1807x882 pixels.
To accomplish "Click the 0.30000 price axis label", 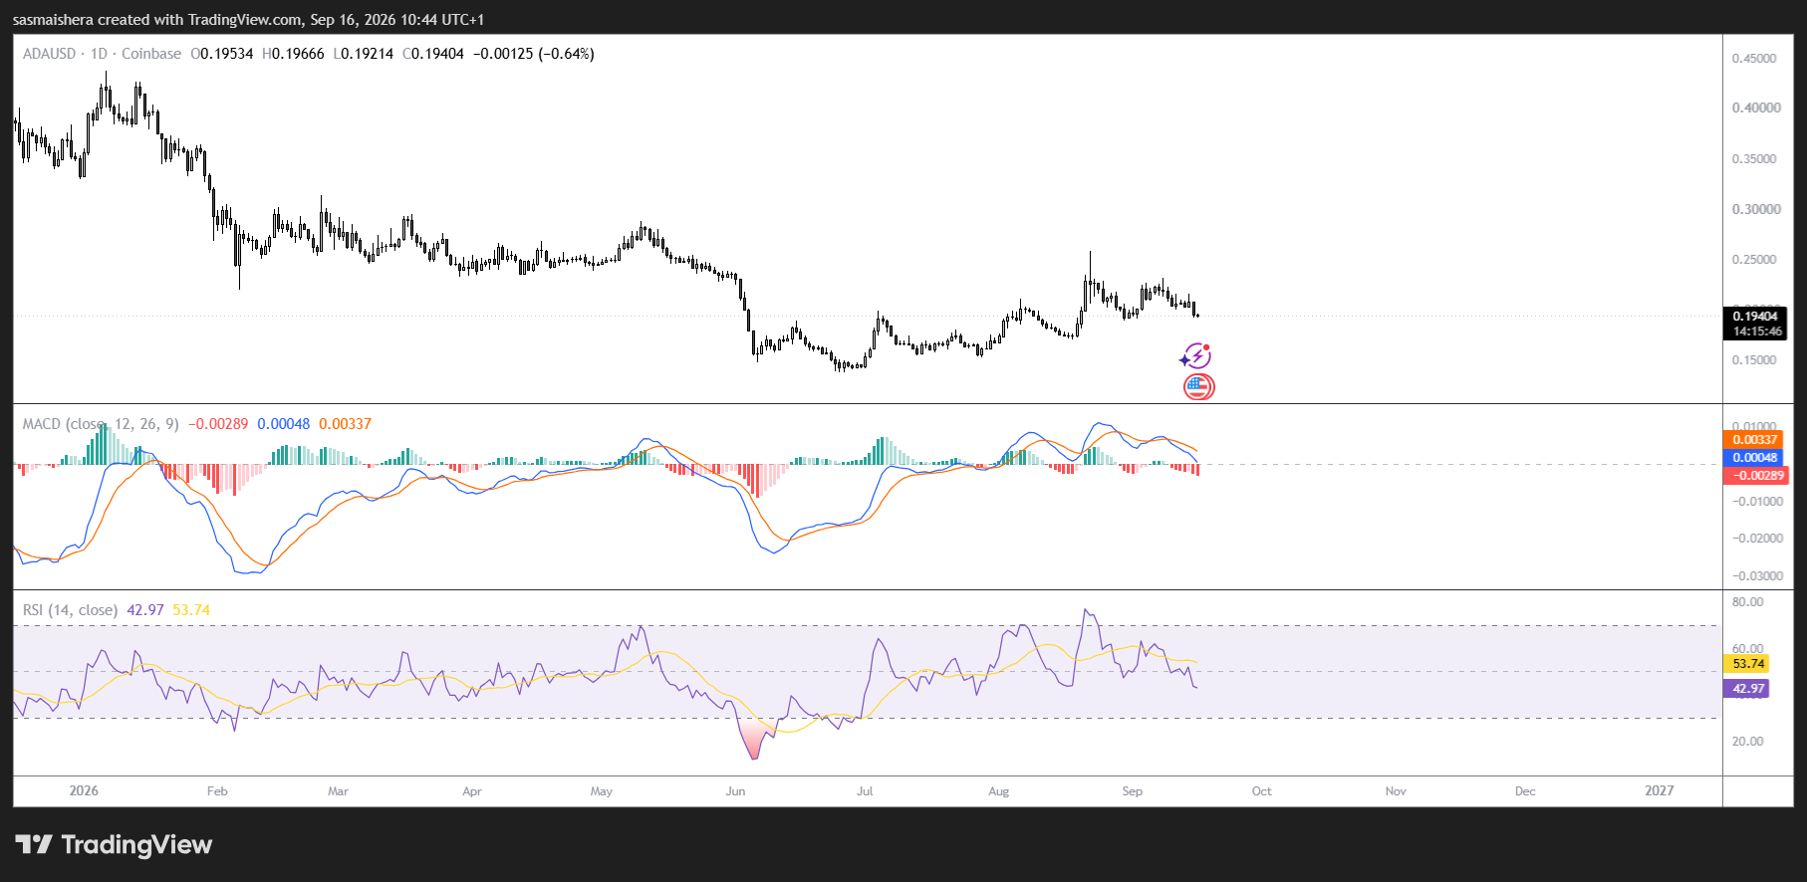I will 1756,210.
